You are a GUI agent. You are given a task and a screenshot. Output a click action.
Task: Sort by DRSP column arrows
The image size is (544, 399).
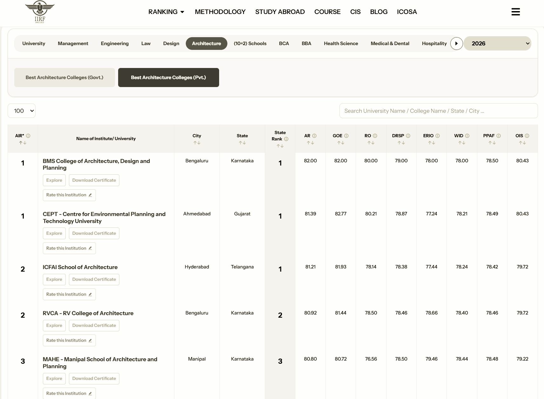click(401, 143)
